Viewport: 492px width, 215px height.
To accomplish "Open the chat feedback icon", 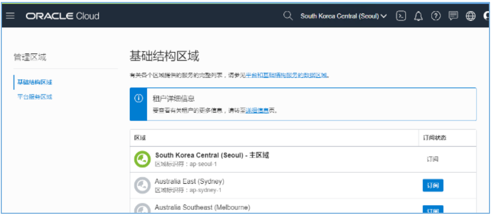I will click(x=453, y=16).
